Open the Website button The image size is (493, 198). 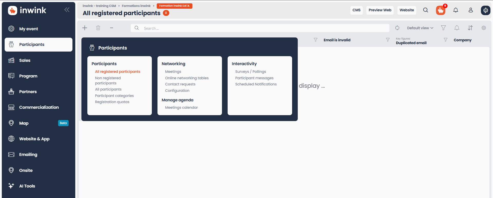pyautogui.click(x=407, y=10)
